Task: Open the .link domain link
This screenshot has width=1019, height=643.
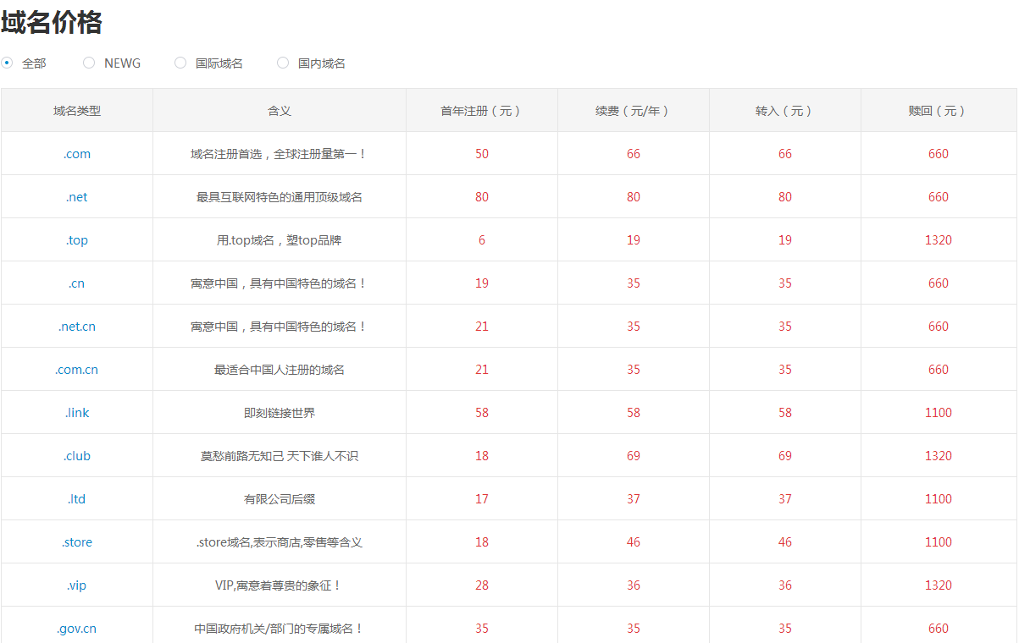Action: tap(77, 413)
